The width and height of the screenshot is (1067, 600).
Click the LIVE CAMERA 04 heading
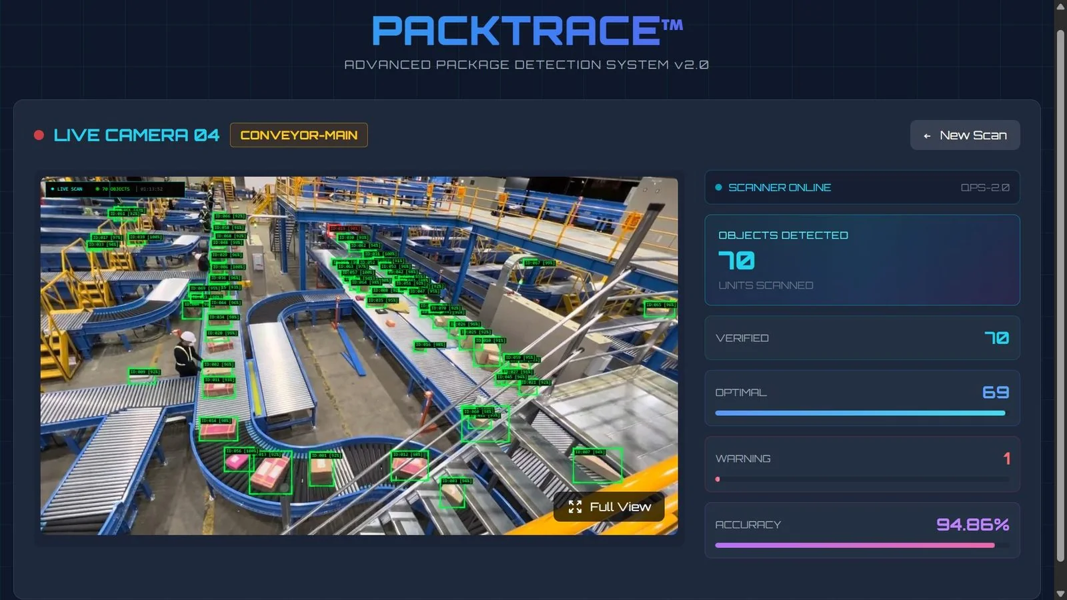point(136,135)
